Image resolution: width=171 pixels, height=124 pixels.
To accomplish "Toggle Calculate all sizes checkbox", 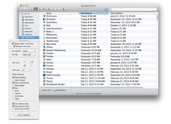I will tap(13, 106).
